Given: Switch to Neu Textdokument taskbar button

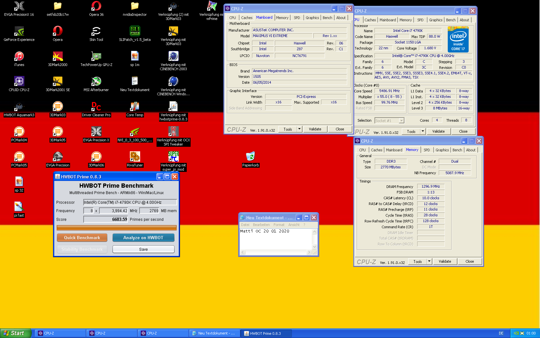Looking at the screenshot, I should point(214,333).
